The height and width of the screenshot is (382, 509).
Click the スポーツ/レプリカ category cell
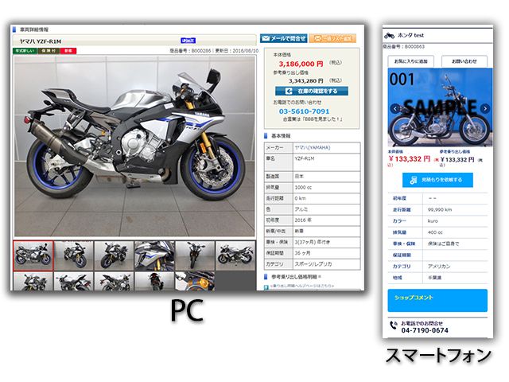pos(327,264)
